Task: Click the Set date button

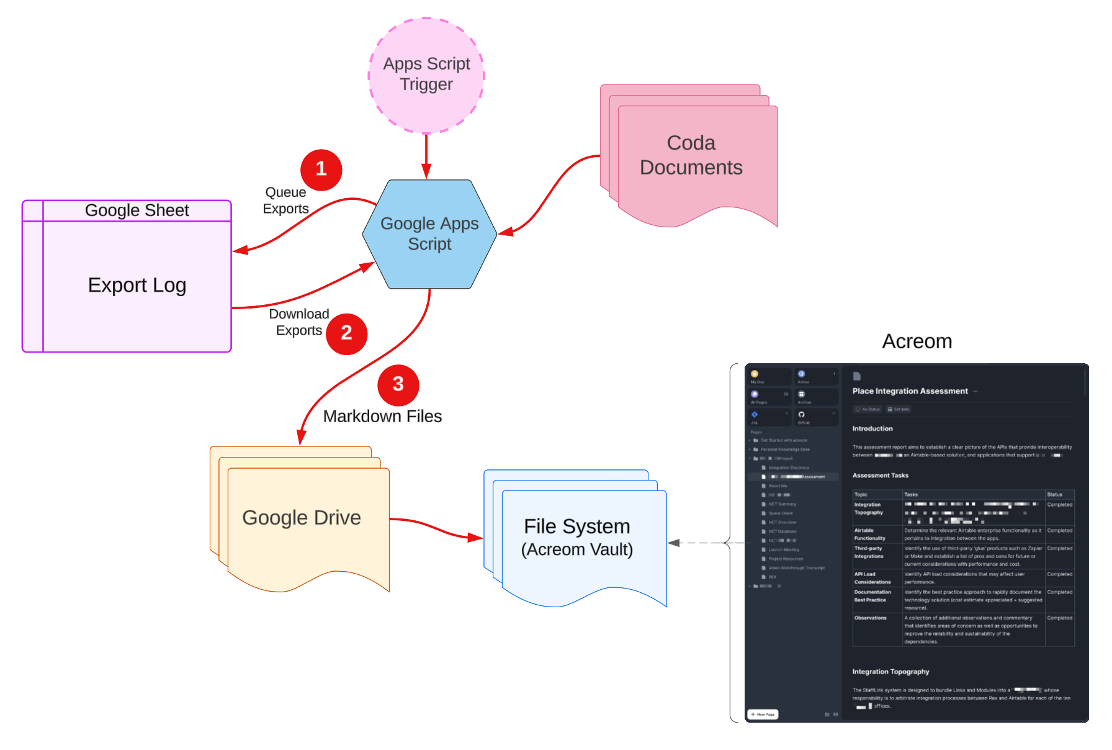Action: 899,409
